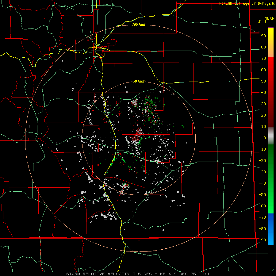Click the -30 tick label on velocity scale
This screenshot has height=276, width=276.
point(262,172)
